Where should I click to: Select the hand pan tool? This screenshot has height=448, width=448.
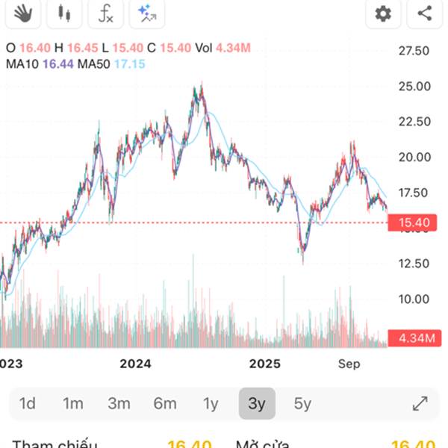point(22,13)
